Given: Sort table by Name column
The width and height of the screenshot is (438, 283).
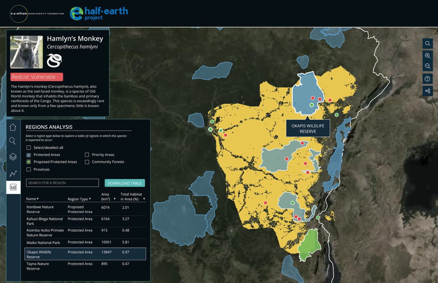Looking at the screenshot, I should tap(32, 199).
